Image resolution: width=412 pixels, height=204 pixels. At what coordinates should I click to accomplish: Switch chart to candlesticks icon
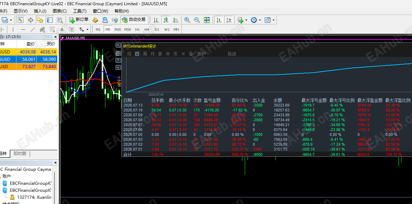[x=165, y=20]
